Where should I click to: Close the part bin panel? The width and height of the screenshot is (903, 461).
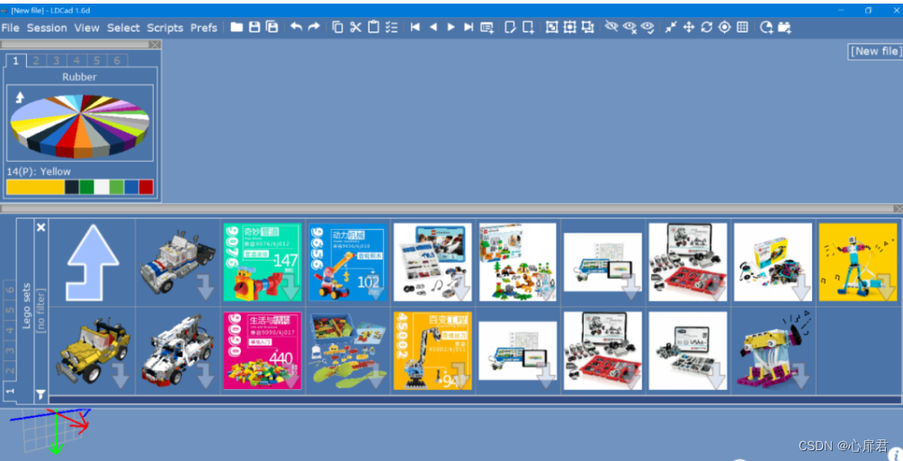click(898, 208)
